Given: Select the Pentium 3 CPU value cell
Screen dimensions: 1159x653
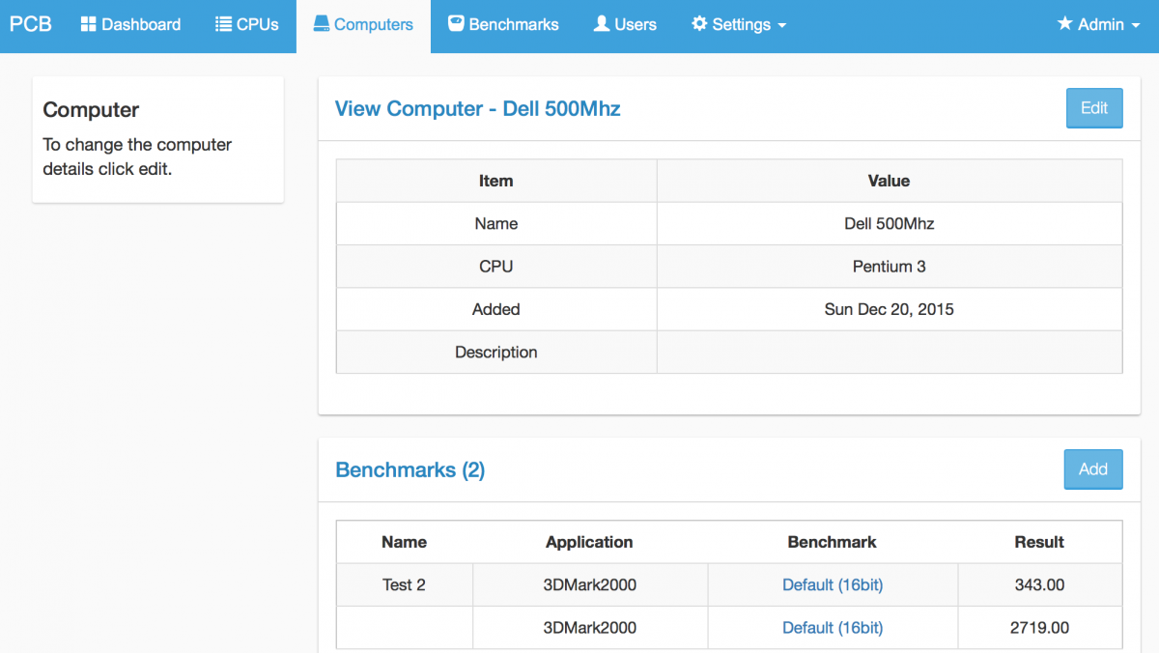Looking at the screenshot, I should 889,266.
